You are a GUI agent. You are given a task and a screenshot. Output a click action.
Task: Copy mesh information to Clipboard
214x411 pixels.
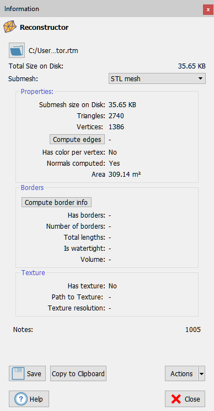pos(78,373)
